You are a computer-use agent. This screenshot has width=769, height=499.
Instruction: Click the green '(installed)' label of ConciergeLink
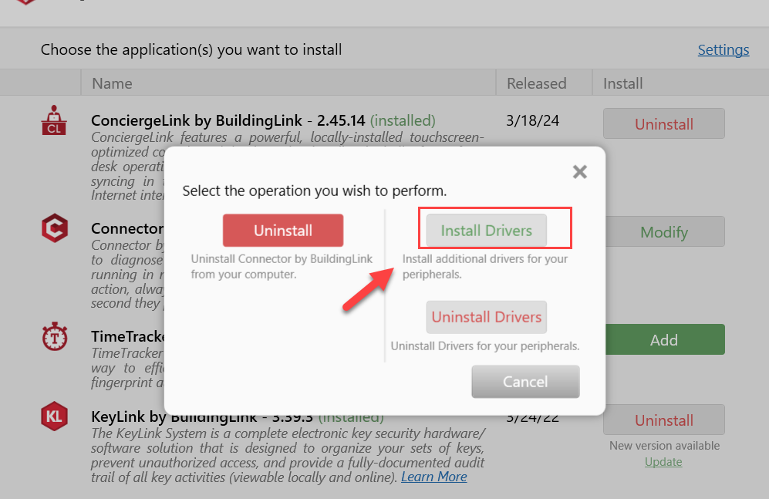pyautogui.click(x=403, y=120)
